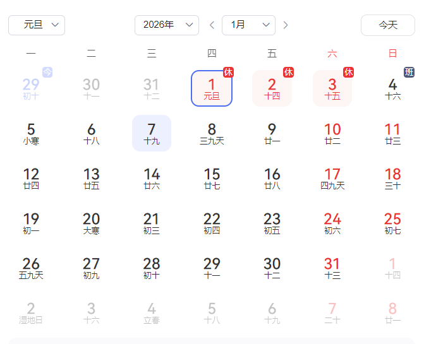This screenshot has width=424, height=344.
Task: Select Saturday January 31
Action: [332, 268]
